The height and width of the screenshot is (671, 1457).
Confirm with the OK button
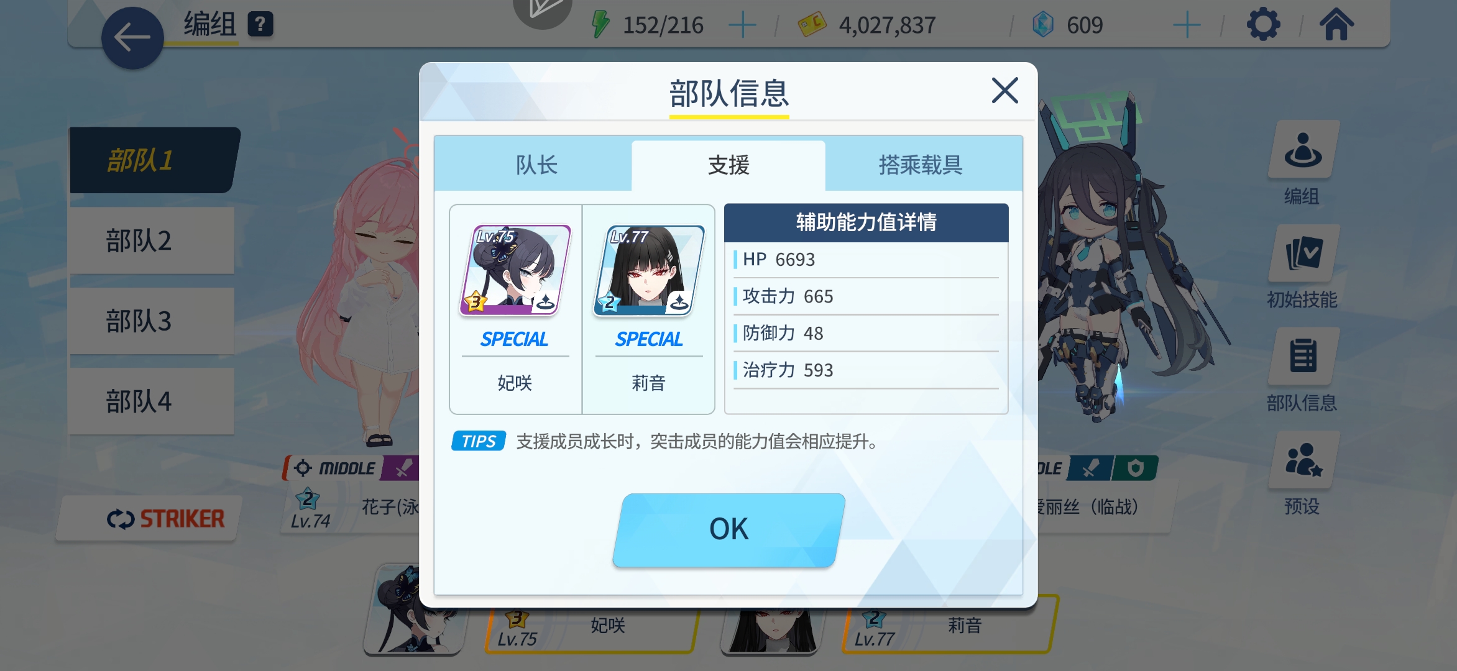[728, 530]
